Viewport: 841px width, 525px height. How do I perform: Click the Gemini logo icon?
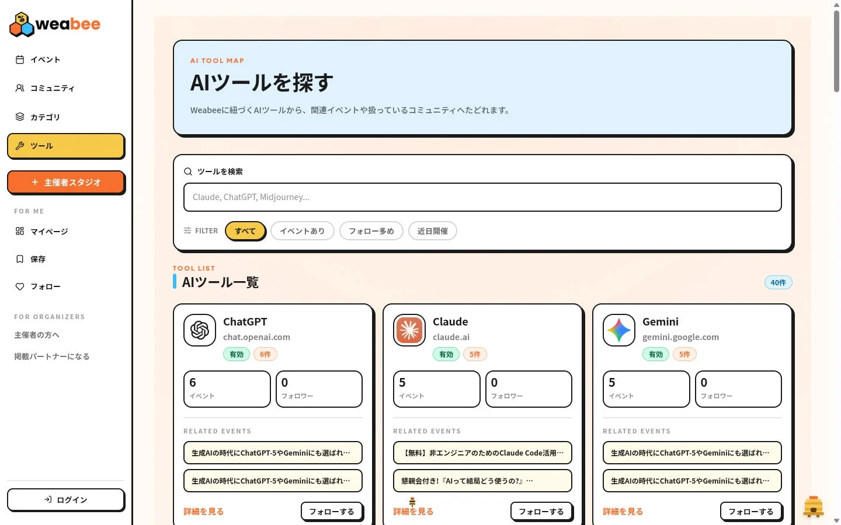pyautogui.click(x=619, y=330)
